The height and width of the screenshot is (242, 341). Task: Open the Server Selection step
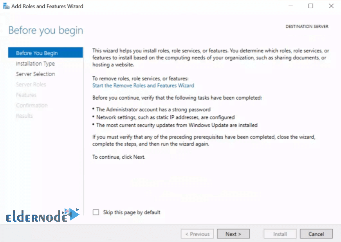pyautogui.click(x=36, y=74)
